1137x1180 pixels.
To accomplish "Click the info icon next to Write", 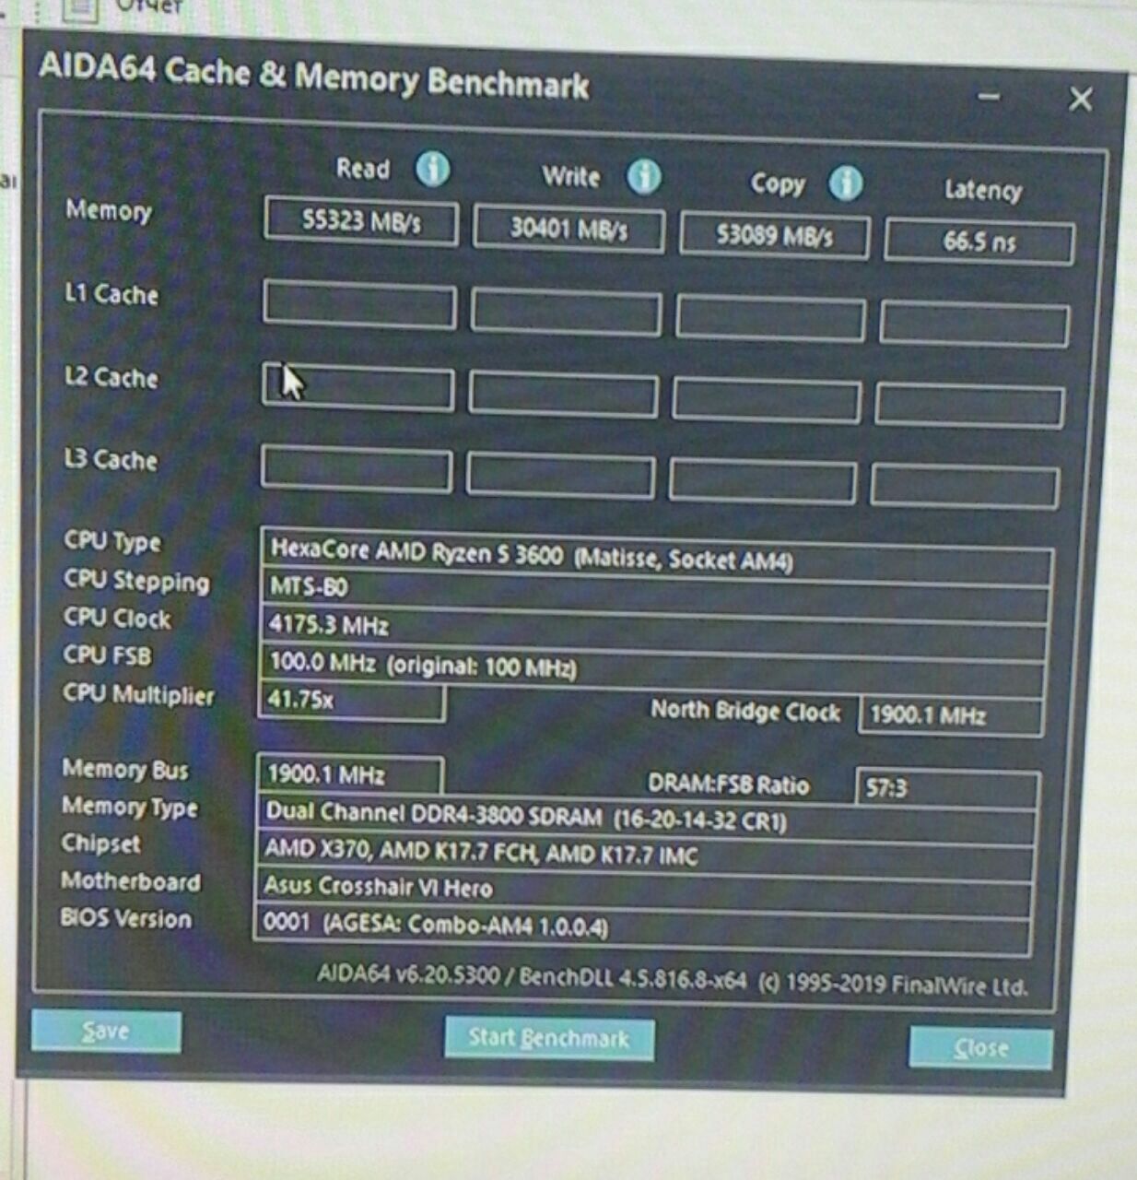I will click(x=644, y=176).
